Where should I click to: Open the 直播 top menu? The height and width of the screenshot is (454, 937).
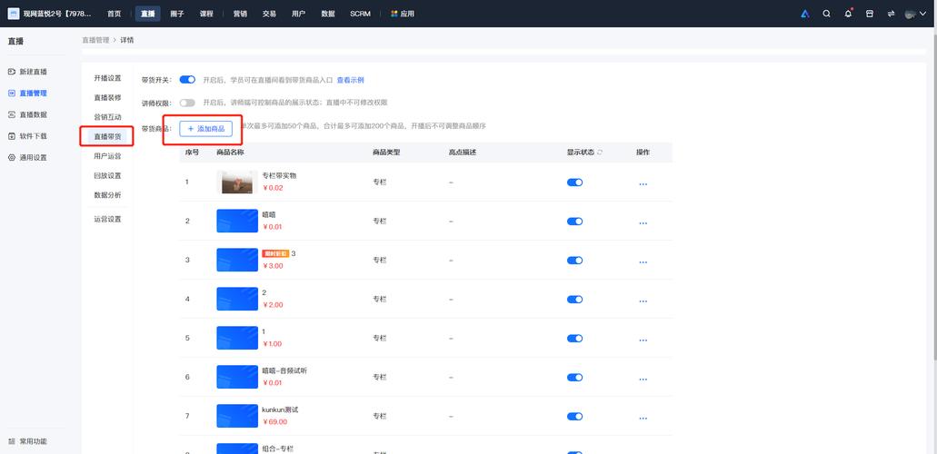147,14
